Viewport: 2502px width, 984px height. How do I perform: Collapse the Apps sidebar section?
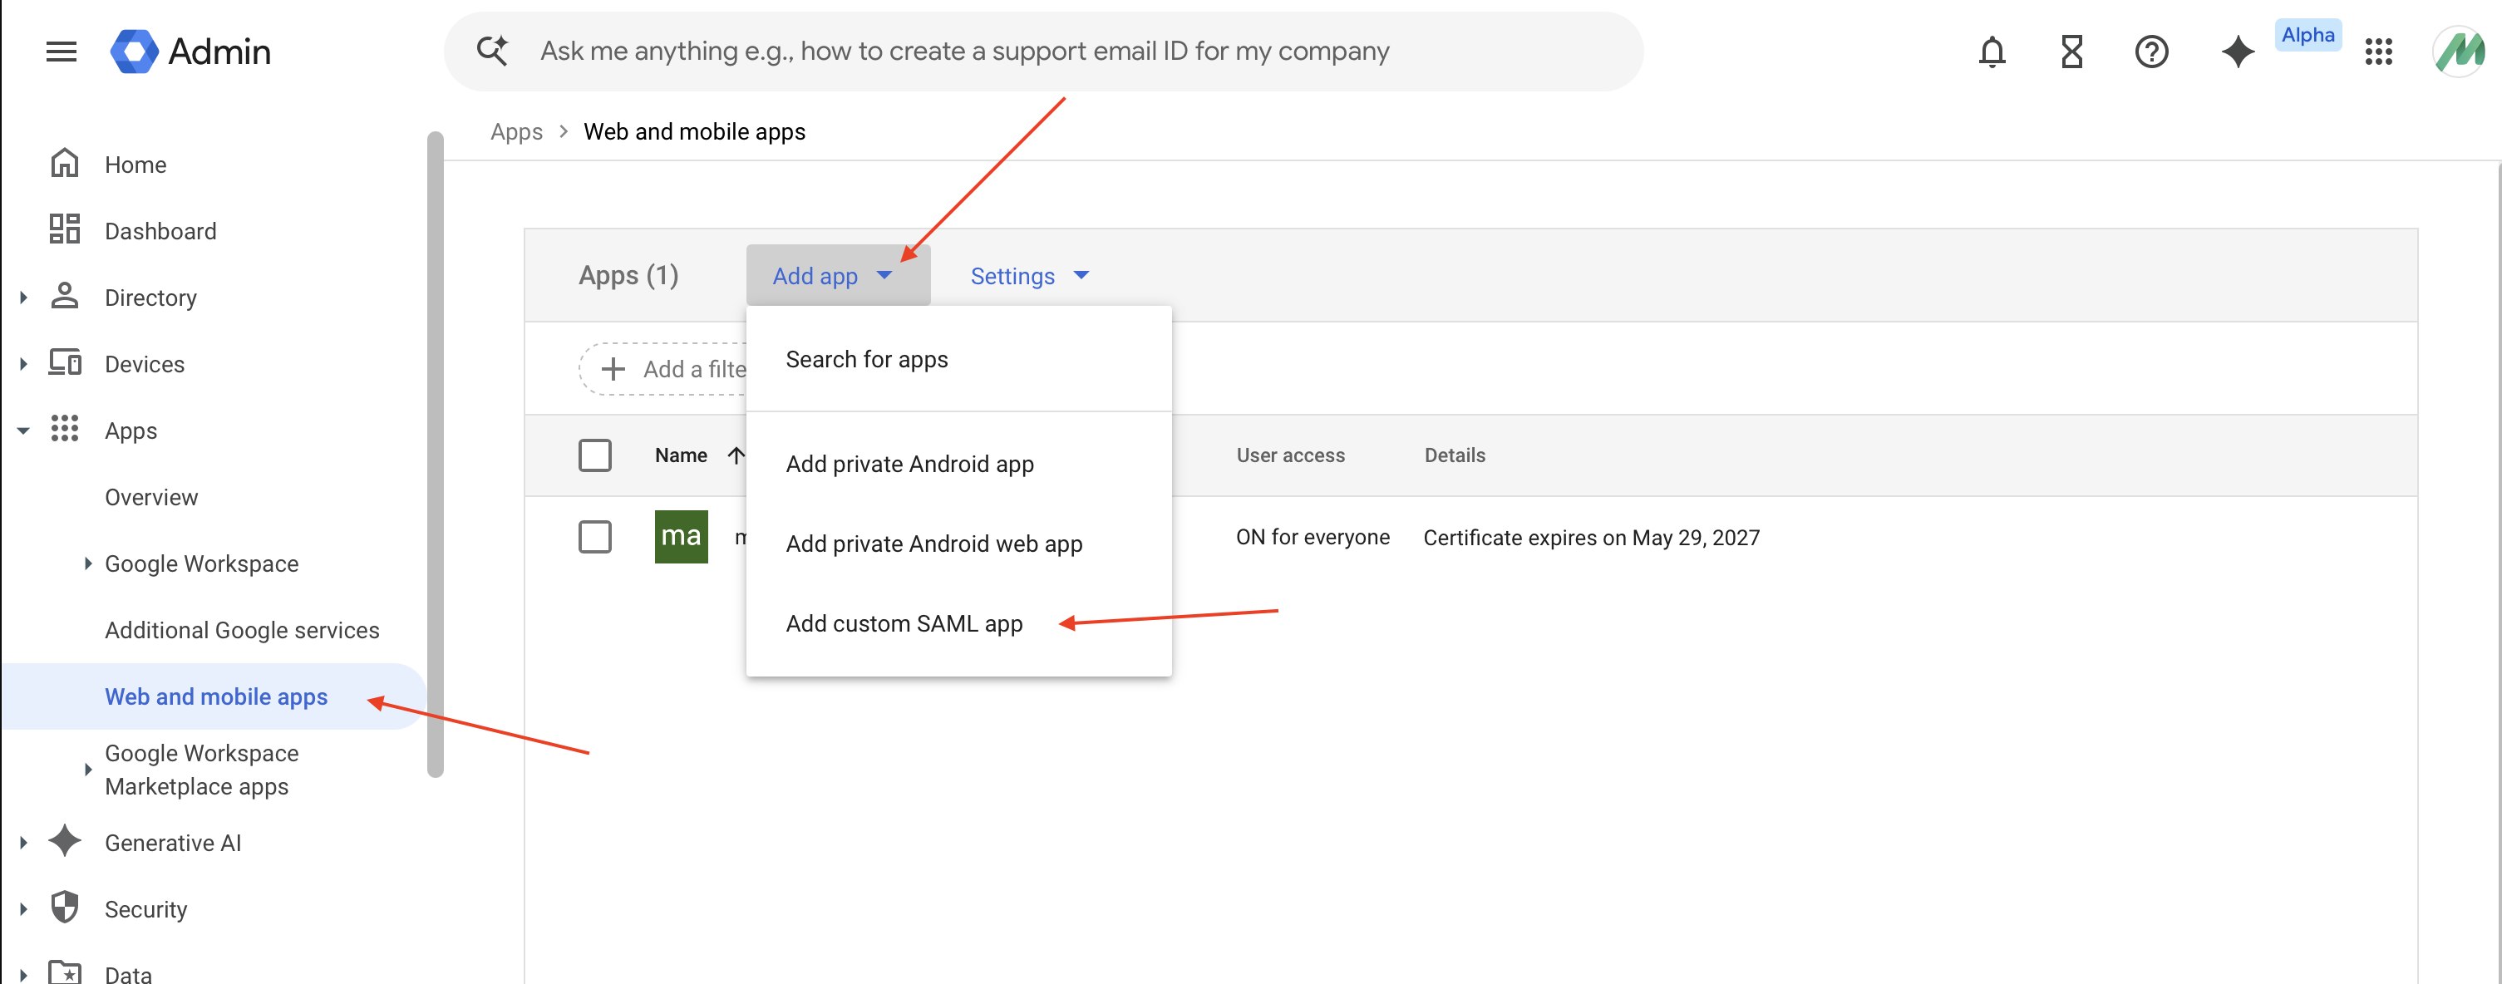coord(24,430)
